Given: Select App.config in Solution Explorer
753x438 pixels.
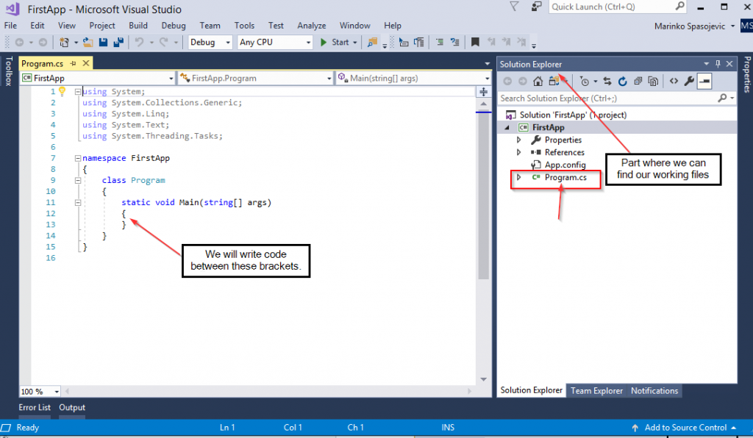Looking at the screenshot, I should pyautogui.click(x=565, y=165).
